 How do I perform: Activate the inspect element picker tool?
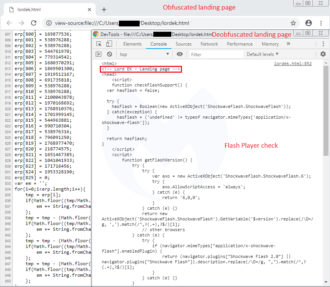click(99, 44)
